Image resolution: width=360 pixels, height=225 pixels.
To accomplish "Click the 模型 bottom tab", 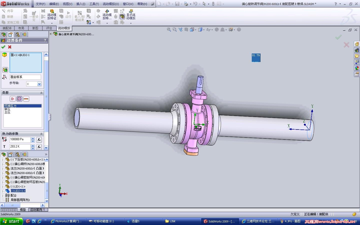I will [x=23, y=210].
